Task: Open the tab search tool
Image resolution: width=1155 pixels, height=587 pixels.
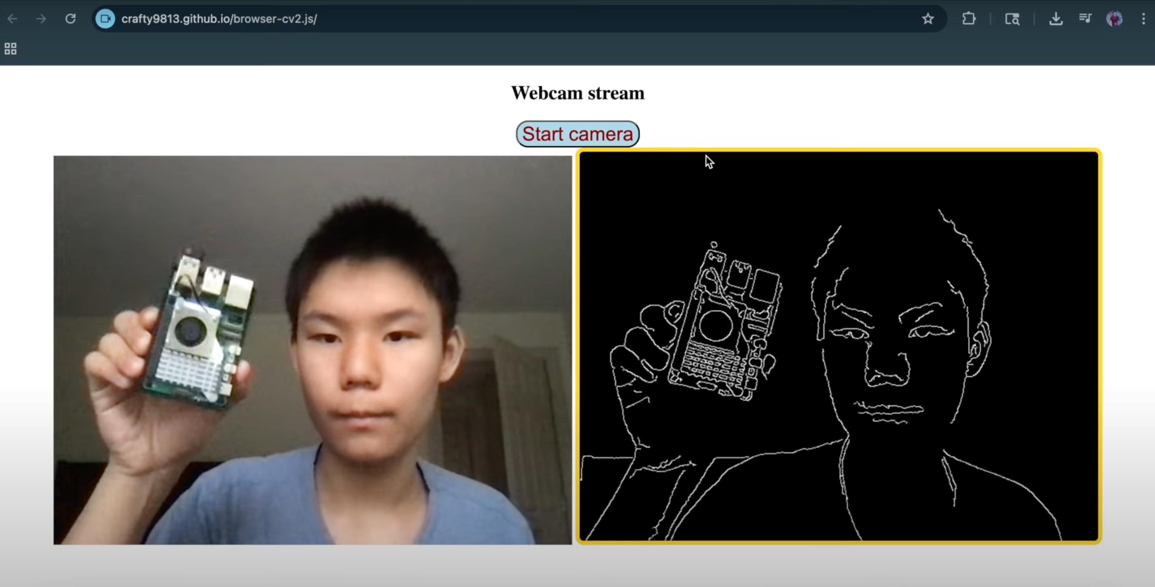Action: pyautogui.click(x=1012, y=19)
